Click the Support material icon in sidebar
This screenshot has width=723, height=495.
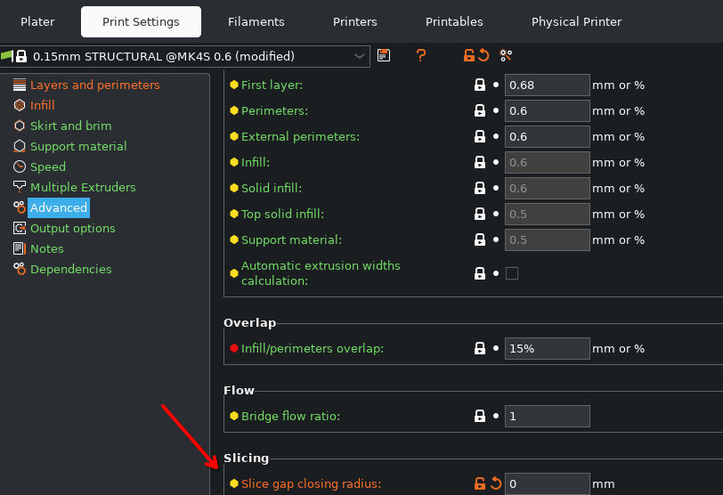(x=20, y=146)
